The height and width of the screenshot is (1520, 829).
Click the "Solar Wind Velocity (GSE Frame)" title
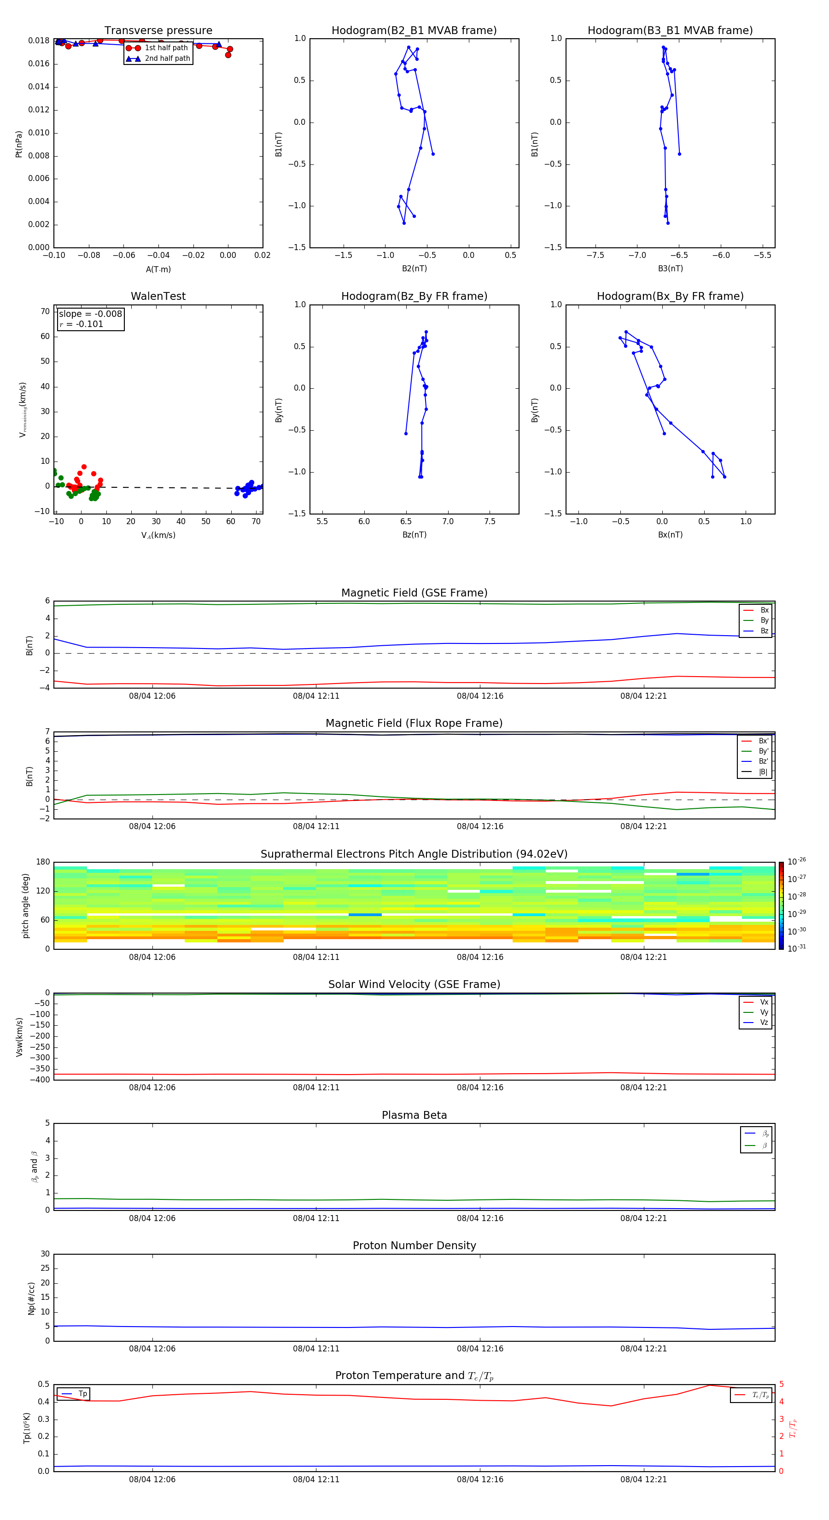pos(414,985)
